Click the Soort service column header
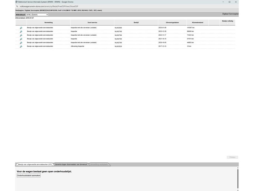This screenshot has height=191, width=254. click(92, 22)
